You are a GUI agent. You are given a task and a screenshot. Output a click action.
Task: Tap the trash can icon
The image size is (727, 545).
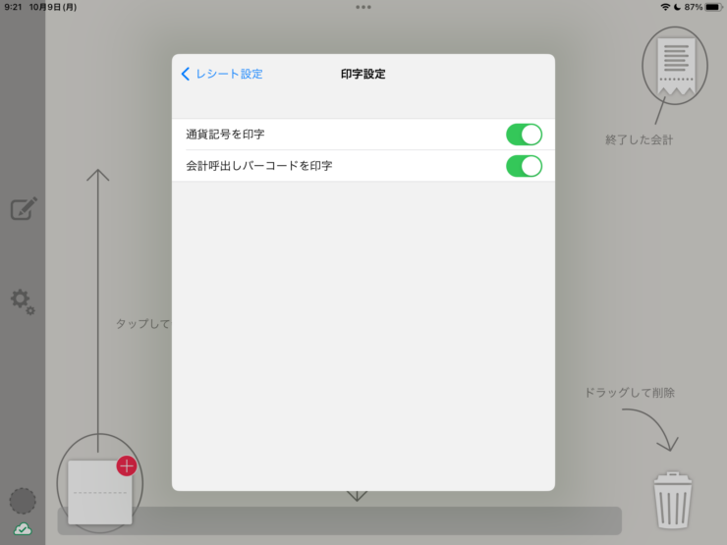pyautogui.click(x=673, y=501)
